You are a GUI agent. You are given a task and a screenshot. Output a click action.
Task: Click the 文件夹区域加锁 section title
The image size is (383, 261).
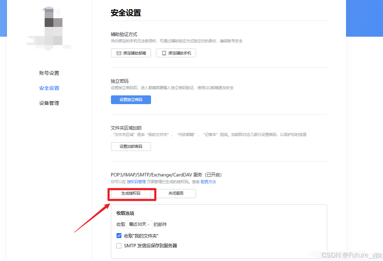126,128
